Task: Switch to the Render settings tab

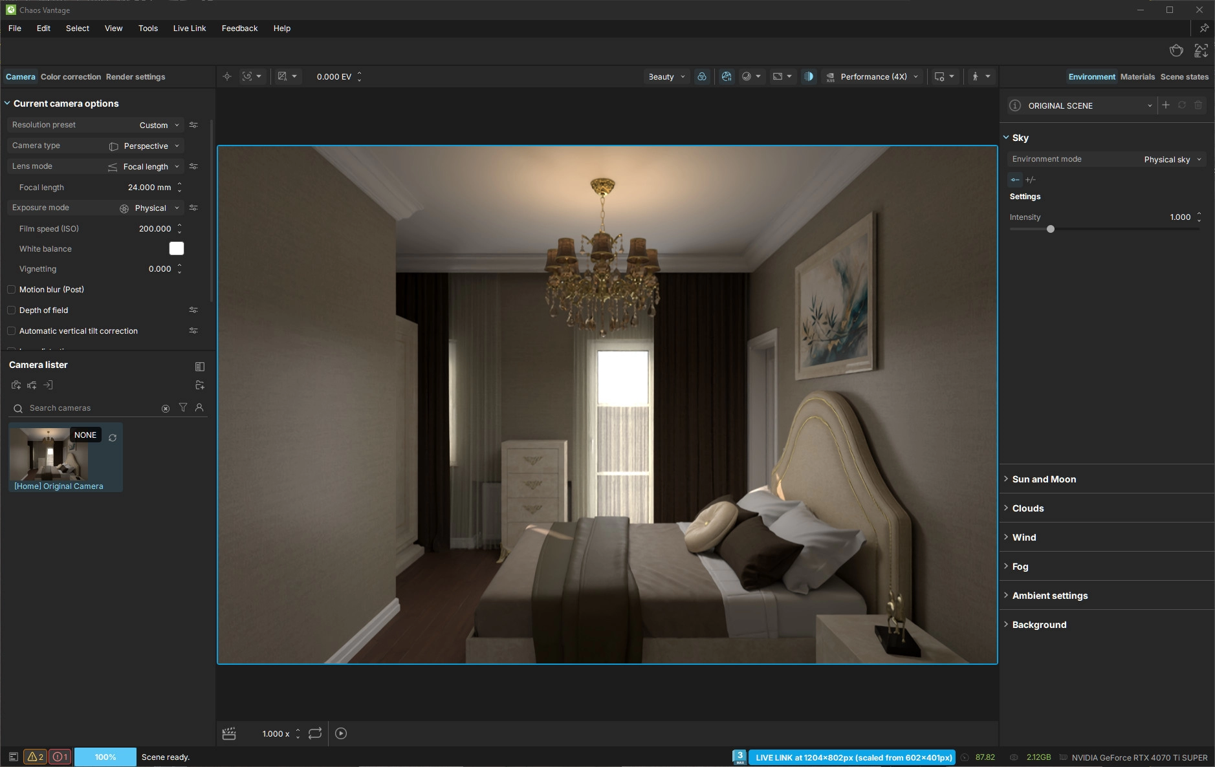Action: pyautogui.click(x=135, y=76)
